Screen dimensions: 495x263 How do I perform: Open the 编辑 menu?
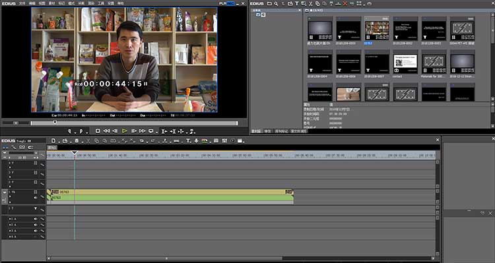coord(32,3)
